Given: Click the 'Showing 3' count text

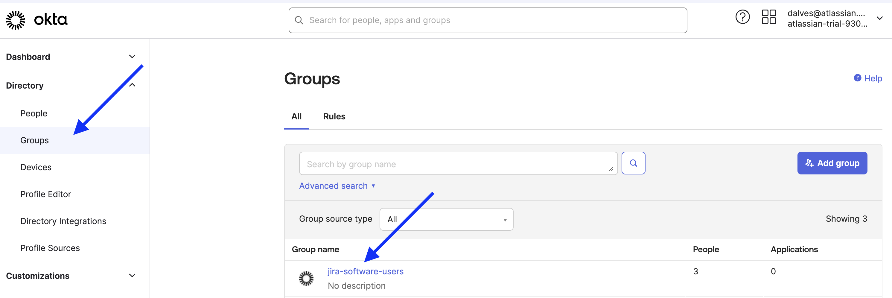Looking at the screenshot, I should coord(846,219).
